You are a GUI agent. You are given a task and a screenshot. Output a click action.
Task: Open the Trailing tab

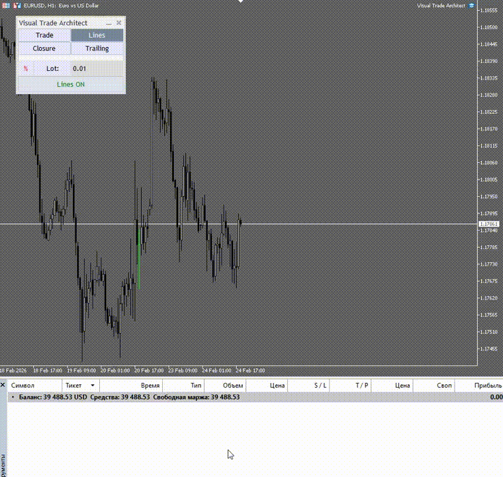(x=97, y=48)
